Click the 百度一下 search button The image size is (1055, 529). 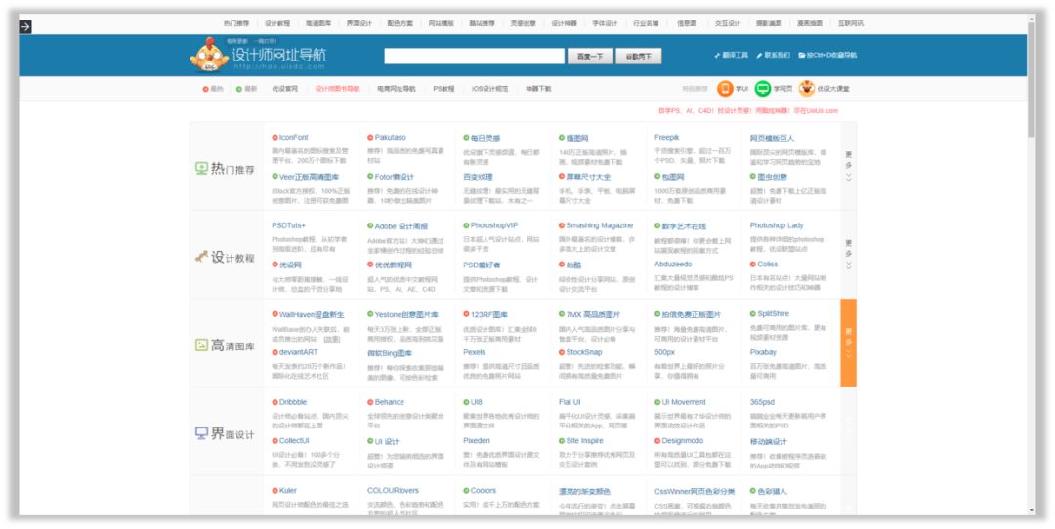590,57
